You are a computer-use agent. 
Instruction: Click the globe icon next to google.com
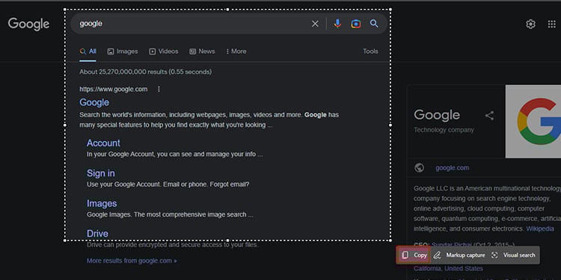point(420,168)
